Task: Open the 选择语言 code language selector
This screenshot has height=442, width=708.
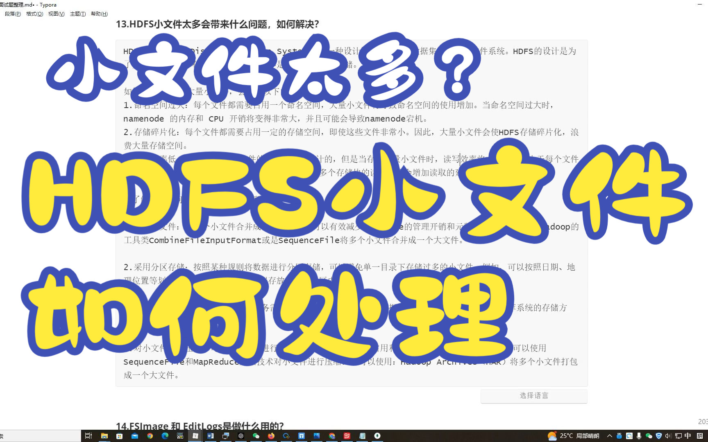Action: pos(534,395)
